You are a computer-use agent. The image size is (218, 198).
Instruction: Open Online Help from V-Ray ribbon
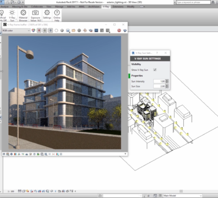tap(57, 15)
